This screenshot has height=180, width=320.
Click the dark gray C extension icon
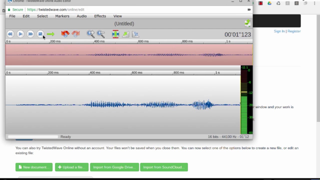coord(296,3)
